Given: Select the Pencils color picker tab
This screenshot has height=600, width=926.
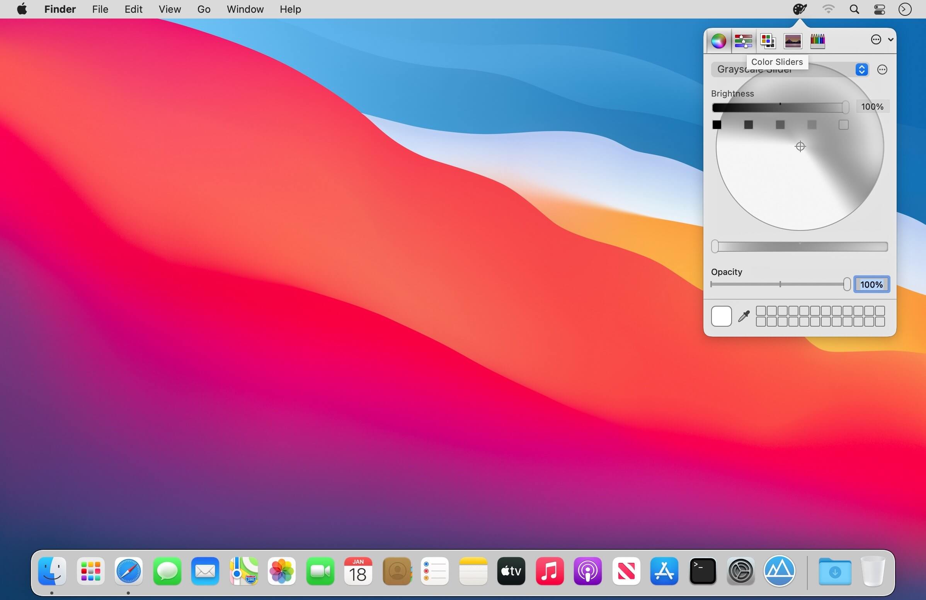Looking at the screenshot, I should (x=817, y=41).
